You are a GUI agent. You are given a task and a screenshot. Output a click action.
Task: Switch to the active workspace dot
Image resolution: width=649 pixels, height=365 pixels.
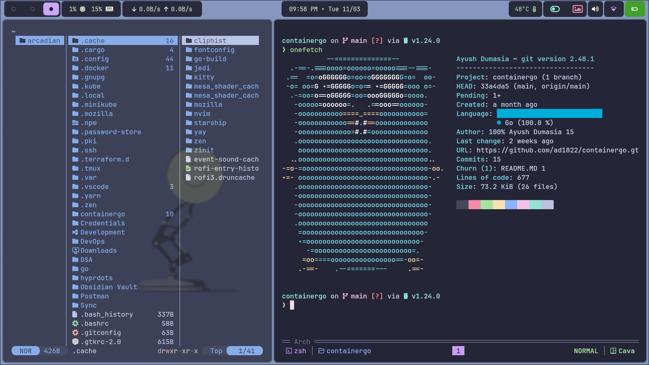coord(51,9)
